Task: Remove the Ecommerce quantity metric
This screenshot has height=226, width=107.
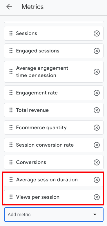Action: 97,128
